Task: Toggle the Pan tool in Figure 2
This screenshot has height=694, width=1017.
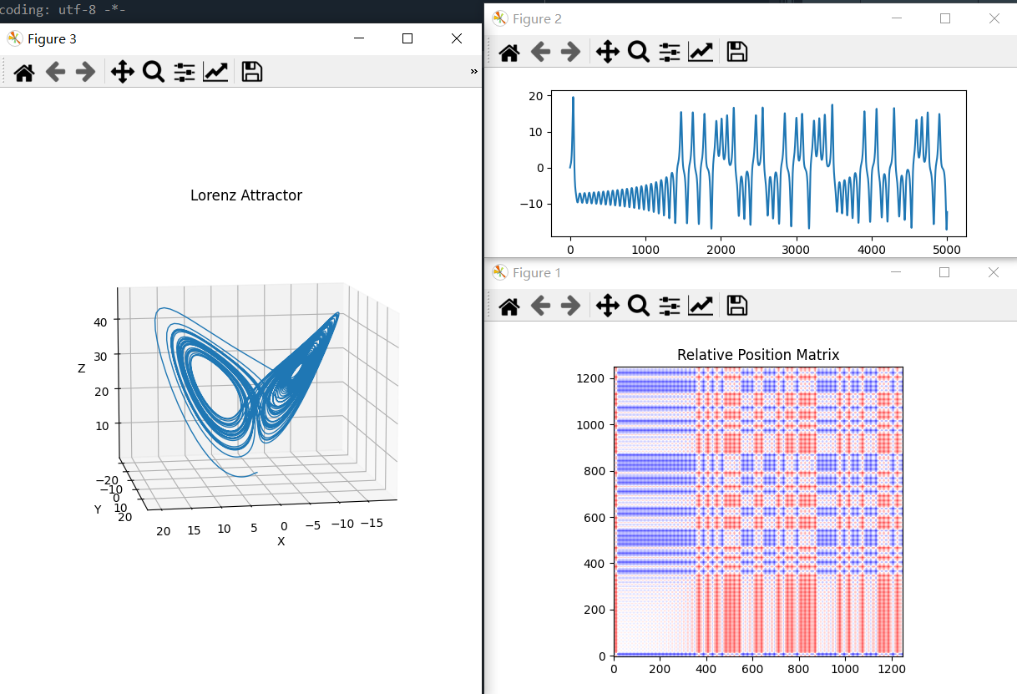Action: 607,53
